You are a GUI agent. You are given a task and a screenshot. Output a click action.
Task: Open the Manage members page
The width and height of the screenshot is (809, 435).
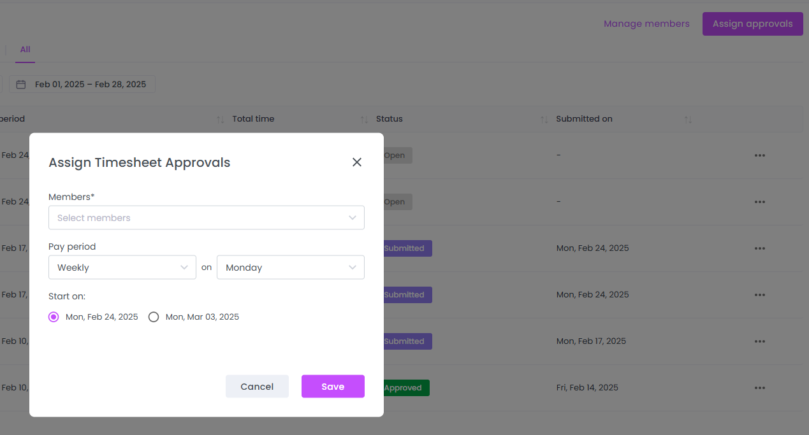[646, 24]
